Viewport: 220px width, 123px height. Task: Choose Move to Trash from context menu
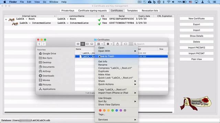[x=117, y=56]
